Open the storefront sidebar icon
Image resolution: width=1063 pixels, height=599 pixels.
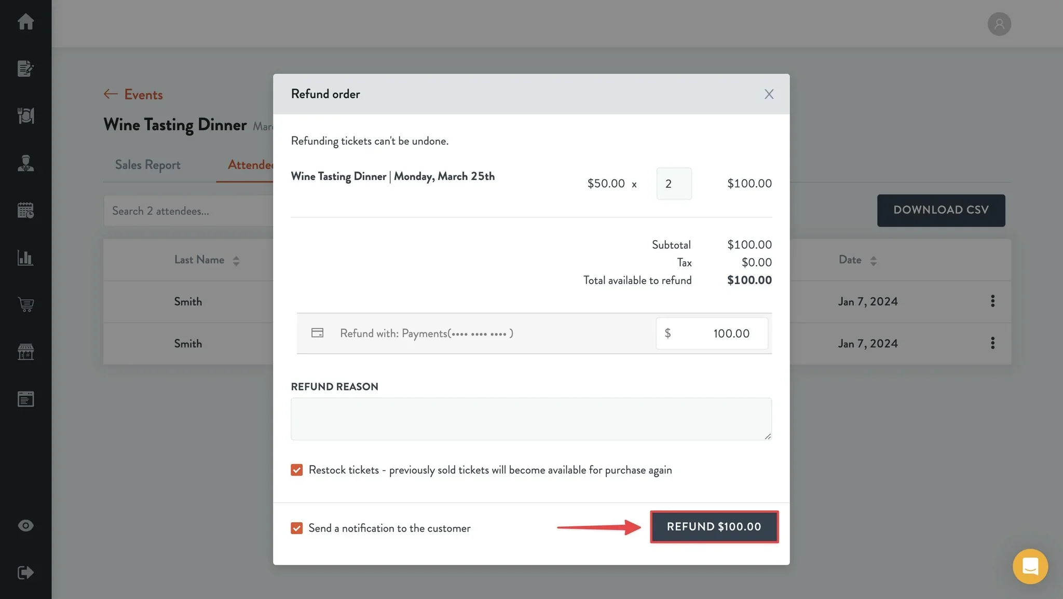coord(25,352)
